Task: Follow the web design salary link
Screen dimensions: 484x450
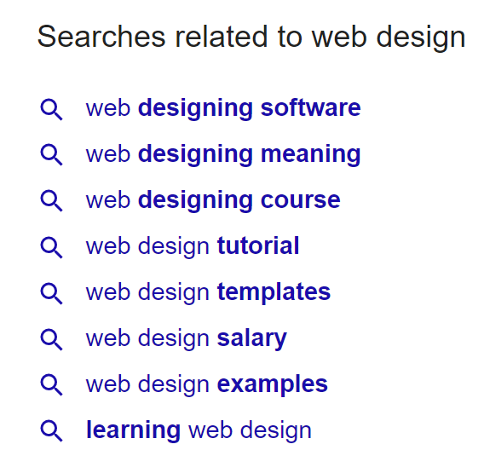Action: (x=187, y=339)
